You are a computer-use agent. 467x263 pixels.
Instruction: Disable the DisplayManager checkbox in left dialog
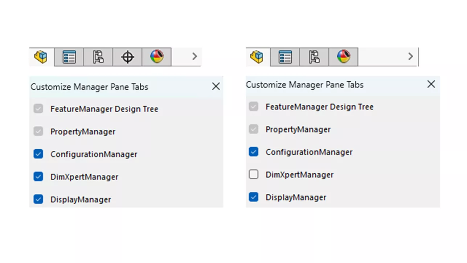pyautogui.click(x=38, y=199)
